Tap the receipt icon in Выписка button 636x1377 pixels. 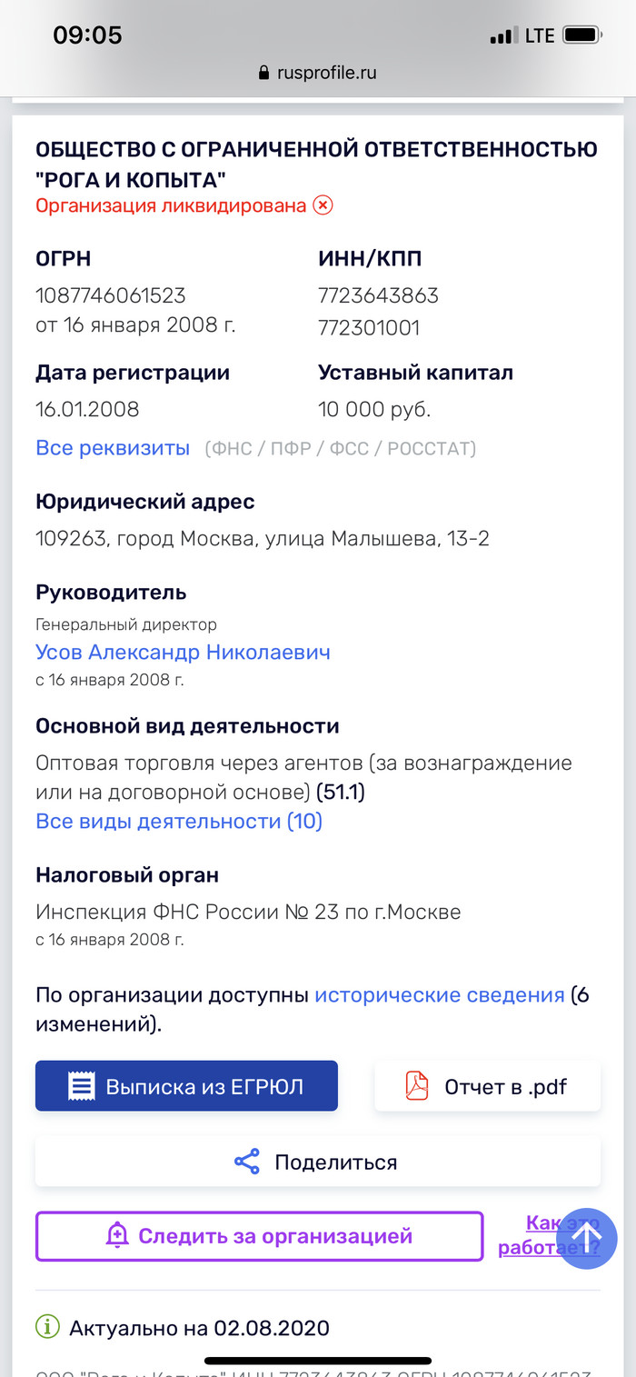[82, 1086]
